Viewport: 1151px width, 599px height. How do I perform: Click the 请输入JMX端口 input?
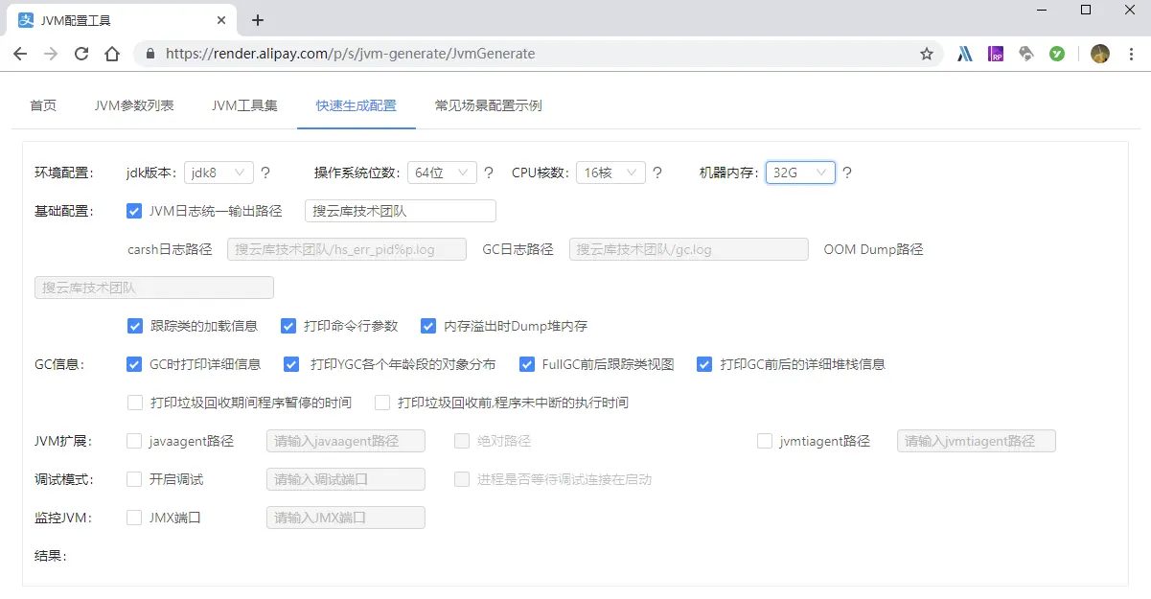(346, 518)
